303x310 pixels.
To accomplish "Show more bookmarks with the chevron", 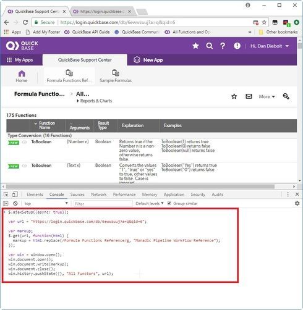I will pyautogui.click(x=250, y=32).
